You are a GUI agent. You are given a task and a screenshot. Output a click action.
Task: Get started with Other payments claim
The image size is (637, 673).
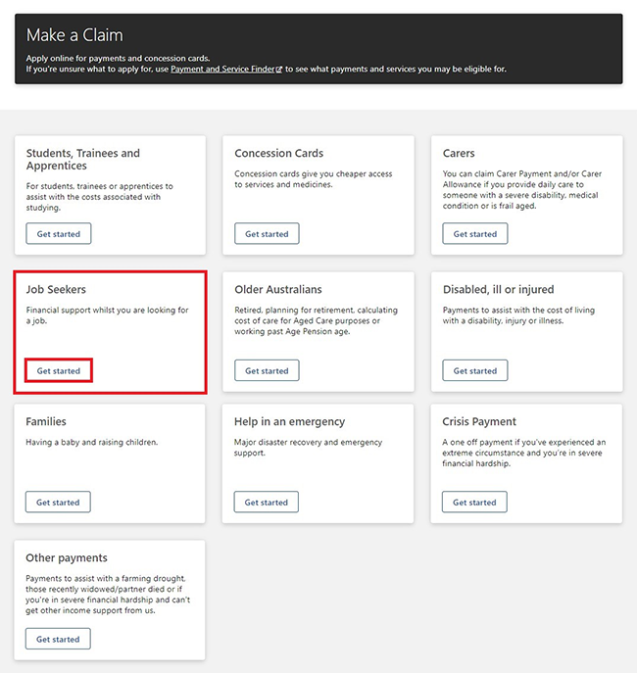tap(58, 639)
